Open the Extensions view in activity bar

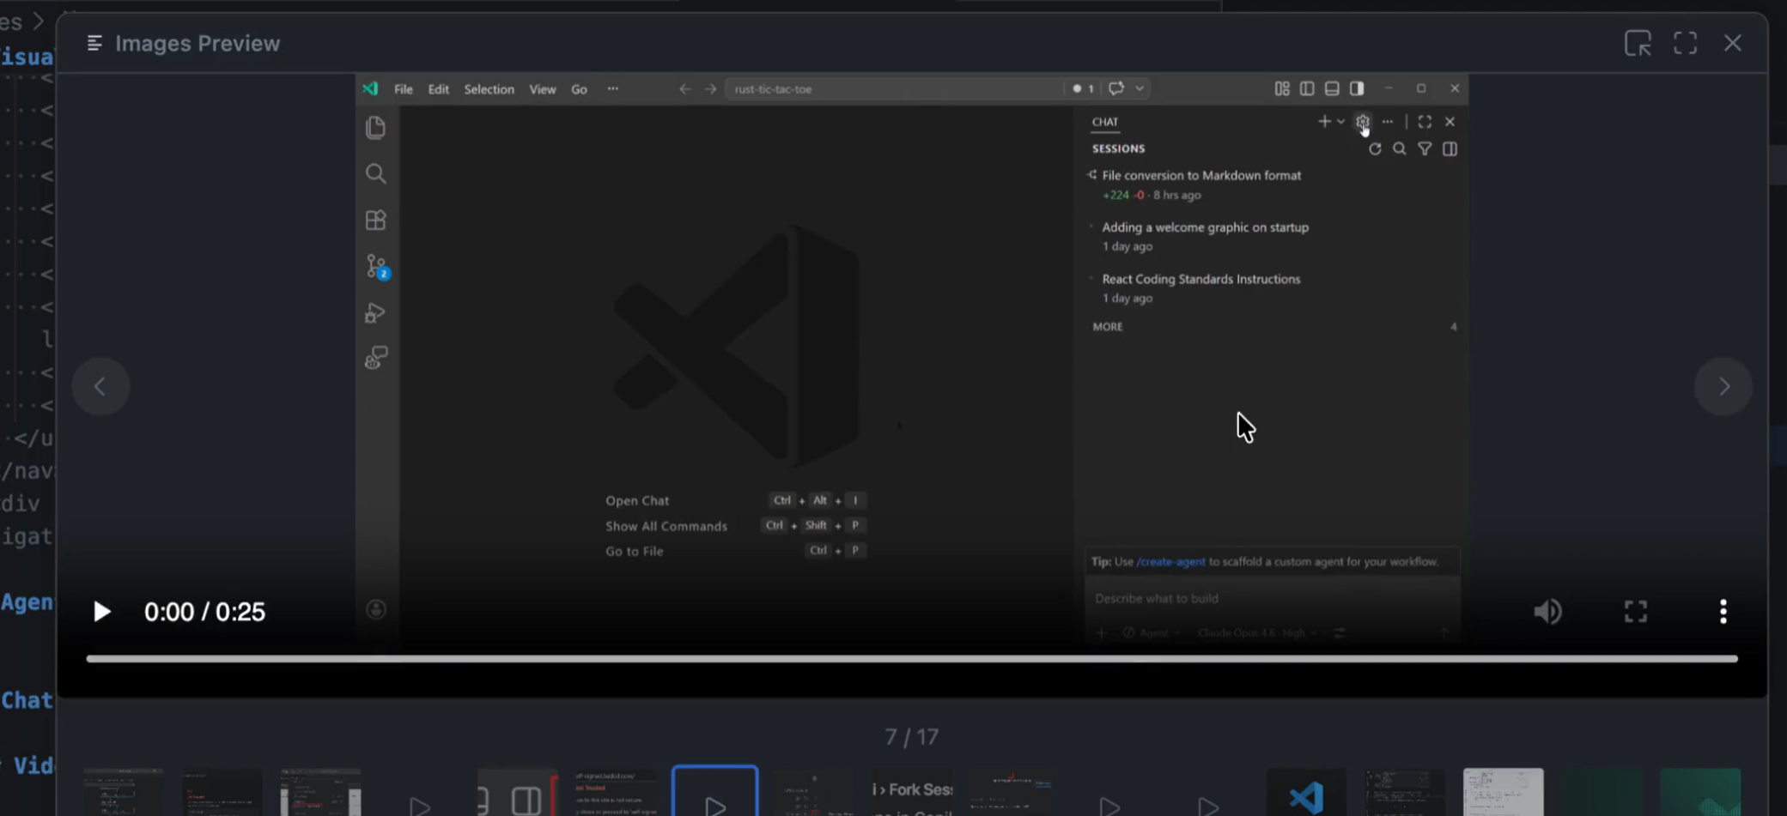(375, 221)
